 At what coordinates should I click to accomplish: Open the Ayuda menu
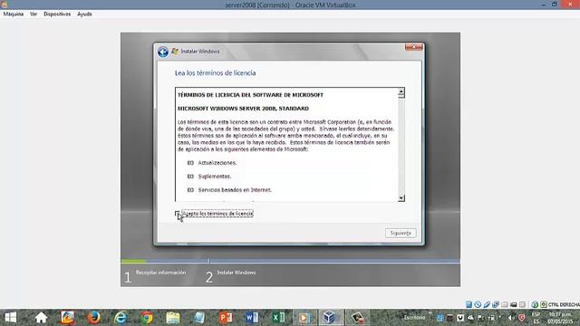click(84, 14)
